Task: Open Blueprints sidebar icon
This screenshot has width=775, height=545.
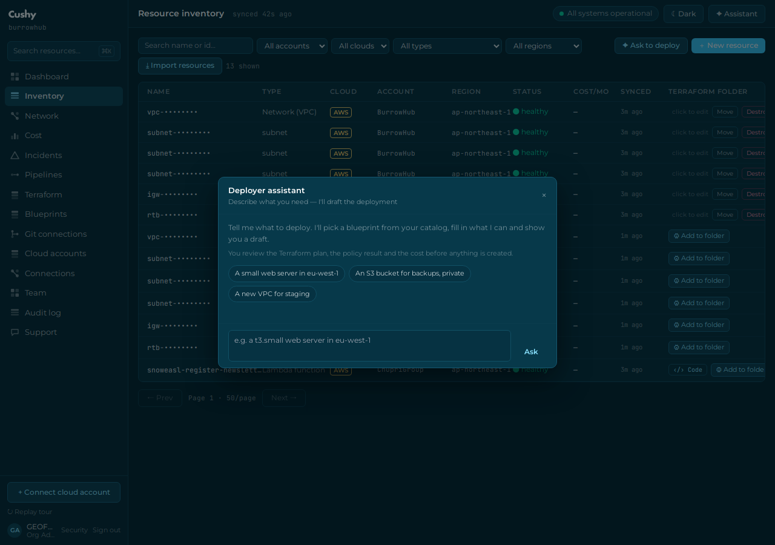Action: 15,214
